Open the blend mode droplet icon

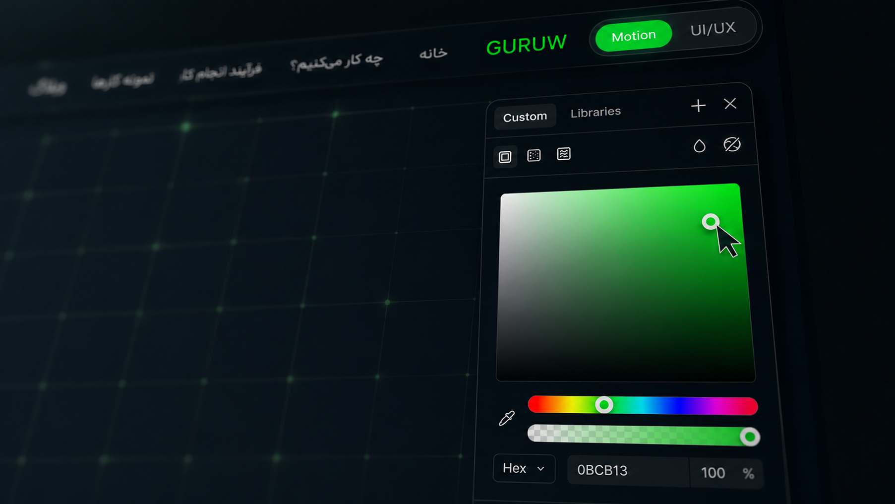pyautogui.click(x=699, y=145)
